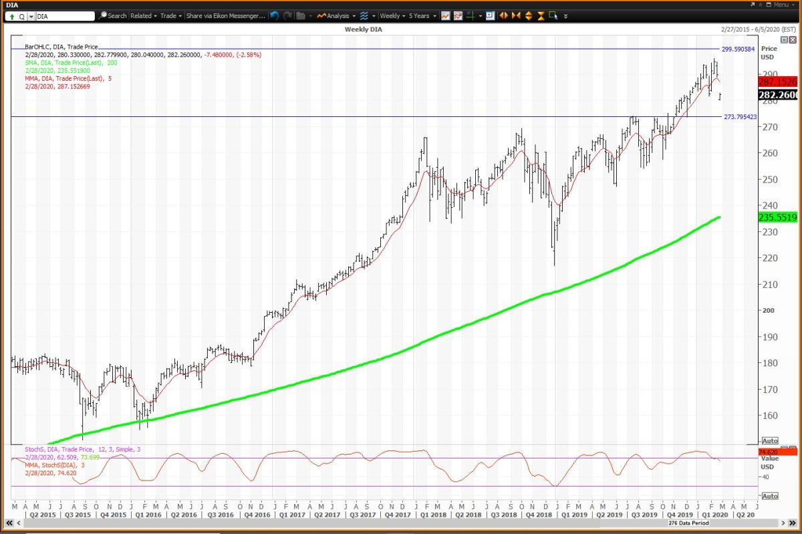The width and height of the screenshot is (802, 534).
Task: Click the expand horizontally arrows icon
Action: coord(503,15)
